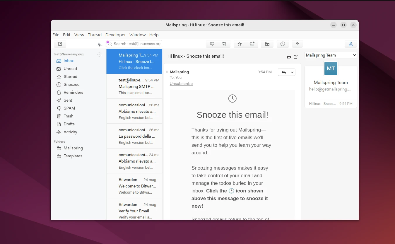
Task: Open the Developer menu
Action: 115,35
